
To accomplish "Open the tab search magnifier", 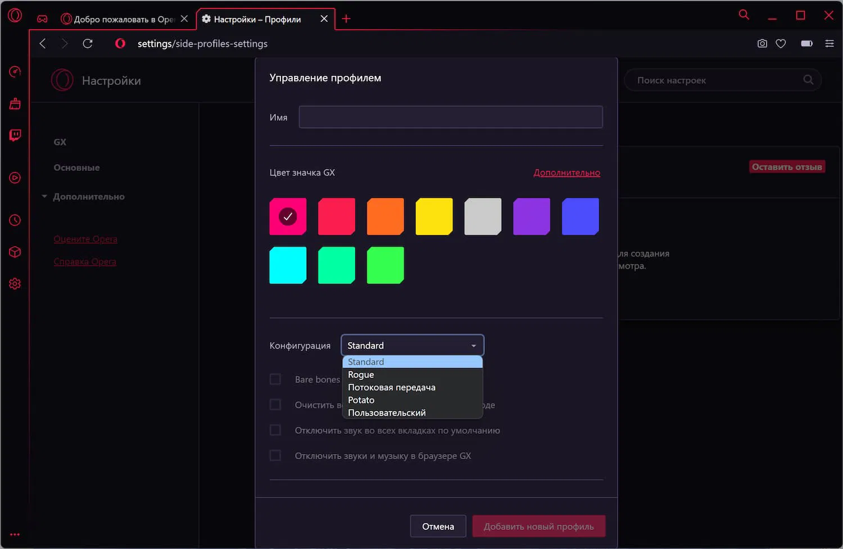I will coord(744,15).
